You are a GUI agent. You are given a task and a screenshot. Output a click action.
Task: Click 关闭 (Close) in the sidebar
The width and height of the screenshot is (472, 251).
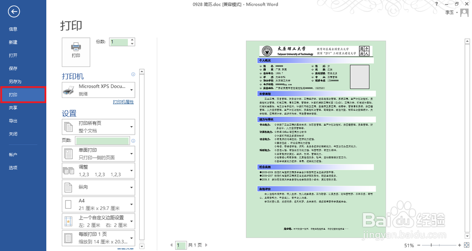[x=13, y=134]
